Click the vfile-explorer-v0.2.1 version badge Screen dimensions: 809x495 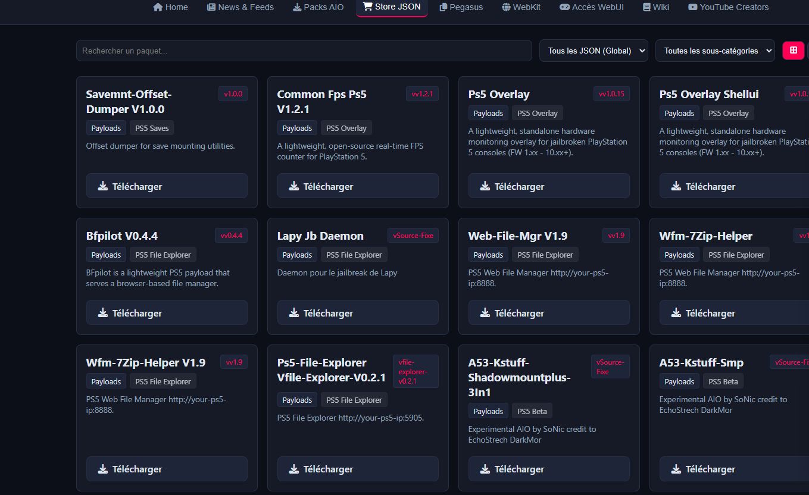point(416,371)
